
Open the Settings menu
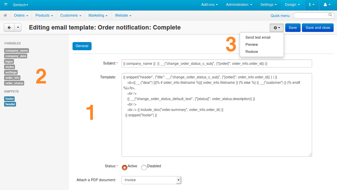269,4
